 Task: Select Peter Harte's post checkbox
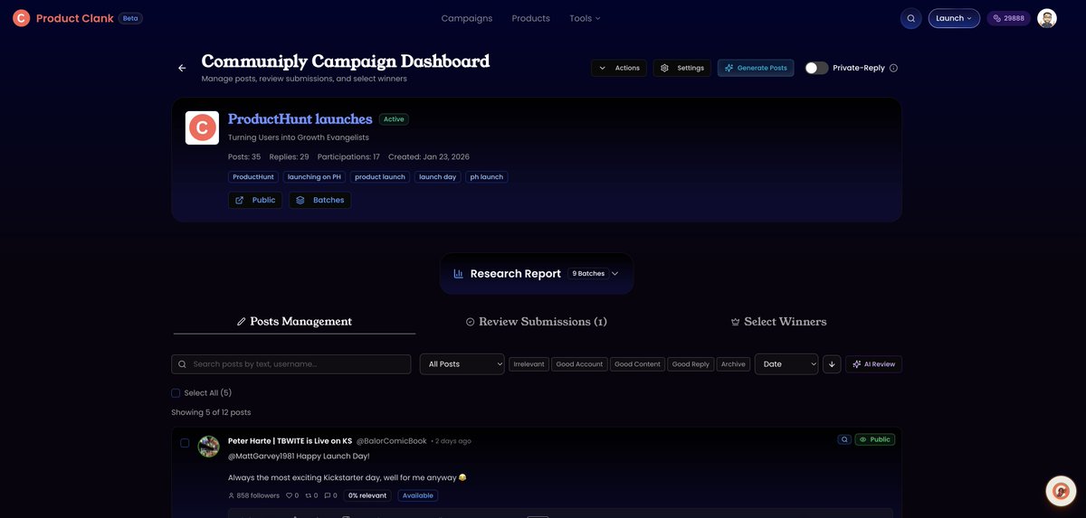(185, 443)
